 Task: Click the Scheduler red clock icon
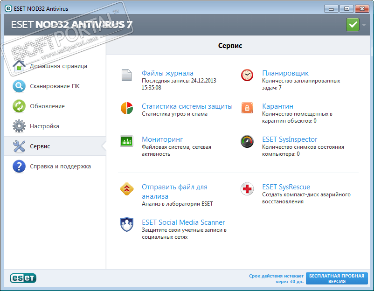247,75
